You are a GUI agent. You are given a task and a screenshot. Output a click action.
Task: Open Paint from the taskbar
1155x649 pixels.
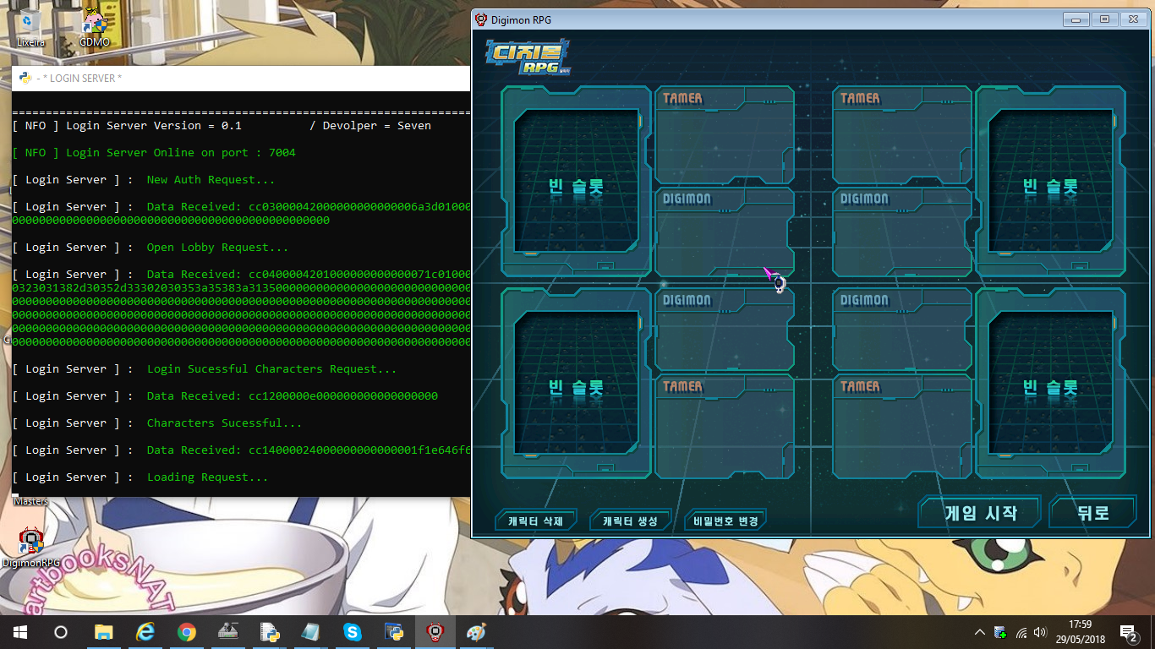(x=477, y=632)
